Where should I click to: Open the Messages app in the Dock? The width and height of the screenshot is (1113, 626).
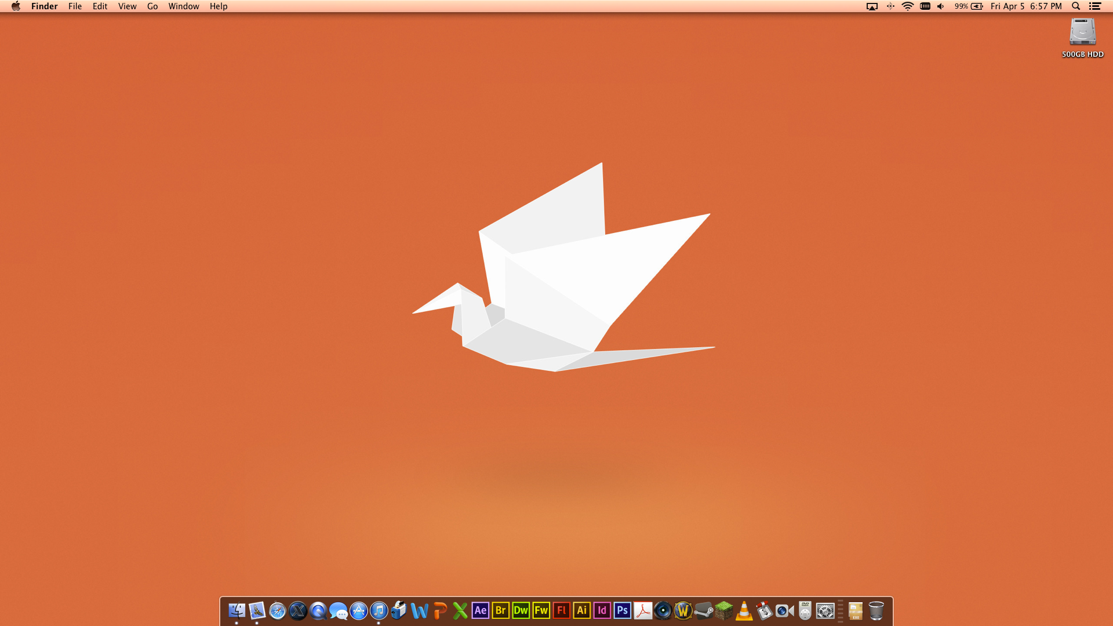click(338, 610)
